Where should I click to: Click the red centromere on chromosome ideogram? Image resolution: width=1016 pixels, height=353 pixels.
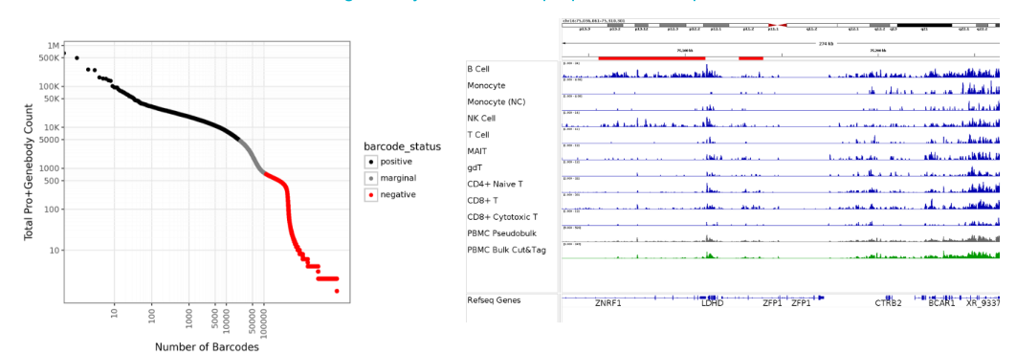tap(777, 25)
